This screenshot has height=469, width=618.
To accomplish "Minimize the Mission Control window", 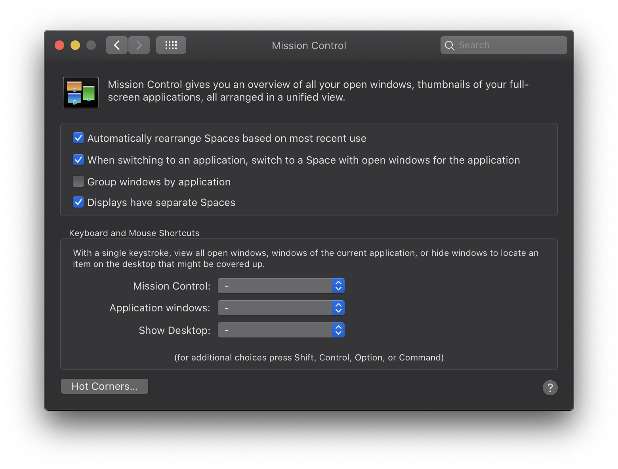I will coord(75,45).
